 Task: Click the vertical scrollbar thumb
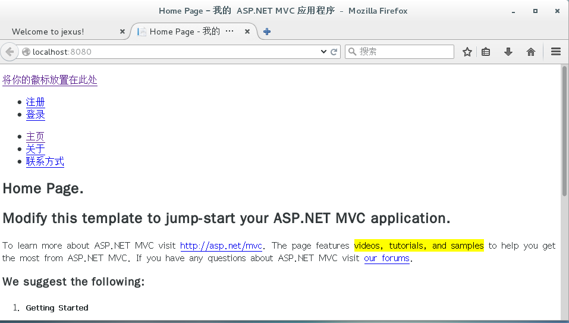[564, 131]
